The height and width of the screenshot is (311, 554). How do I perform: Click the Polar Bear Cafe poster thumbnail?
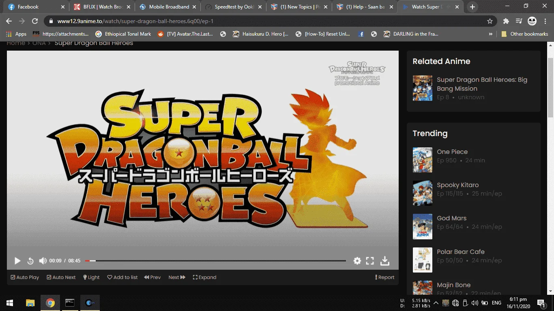click(x=423, y=260)
